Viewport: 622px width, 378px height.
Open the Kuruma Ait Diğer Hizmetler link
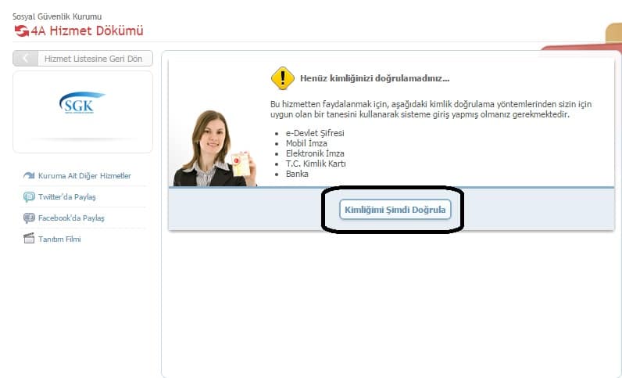pyautogui.click(x=84, y=176)
